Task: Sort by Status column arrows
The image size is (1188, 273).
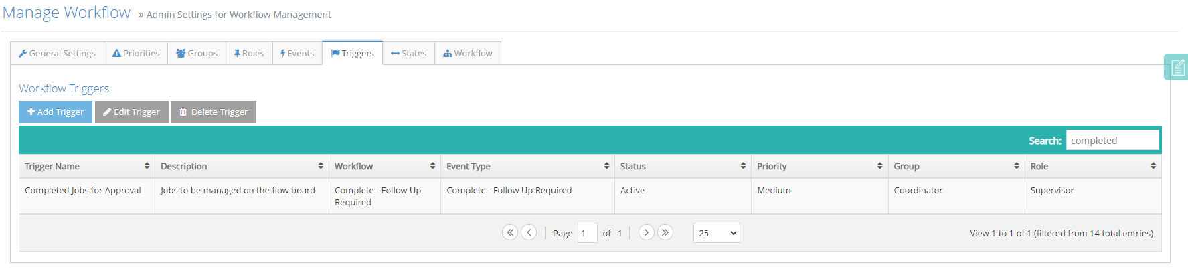Action: tap(743, 166)
